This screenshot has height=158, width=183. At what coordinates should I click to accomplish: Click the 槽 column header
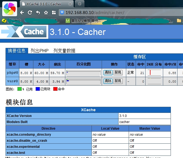click(x=26, y=64)
